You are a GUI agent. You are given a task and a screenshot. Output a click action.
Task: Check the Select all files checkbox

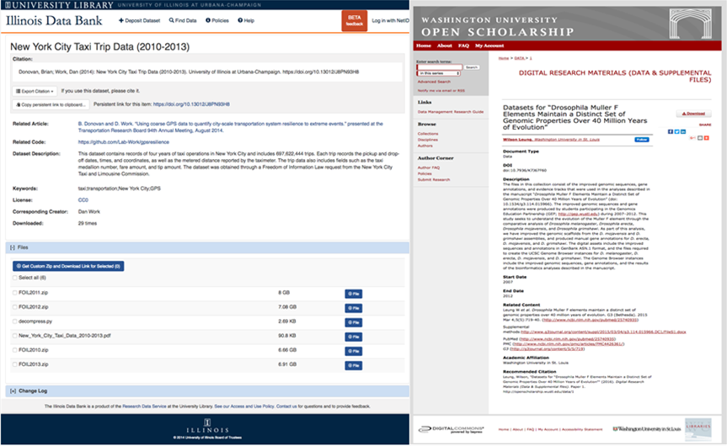(14, 278)
